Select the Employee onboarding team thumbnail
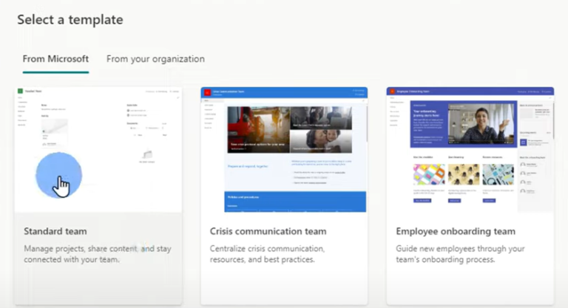Screen dimensions: 568x308 tap(470, 149)
